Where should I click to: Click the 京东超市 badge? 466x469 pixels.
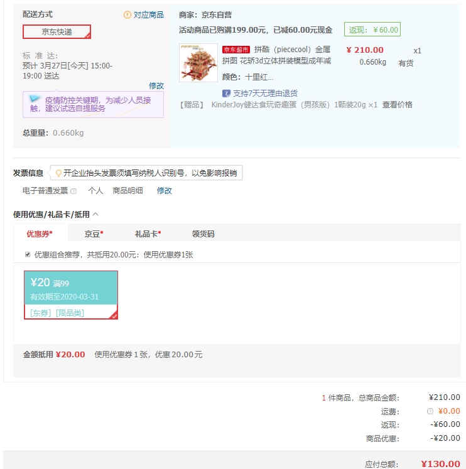236,50
